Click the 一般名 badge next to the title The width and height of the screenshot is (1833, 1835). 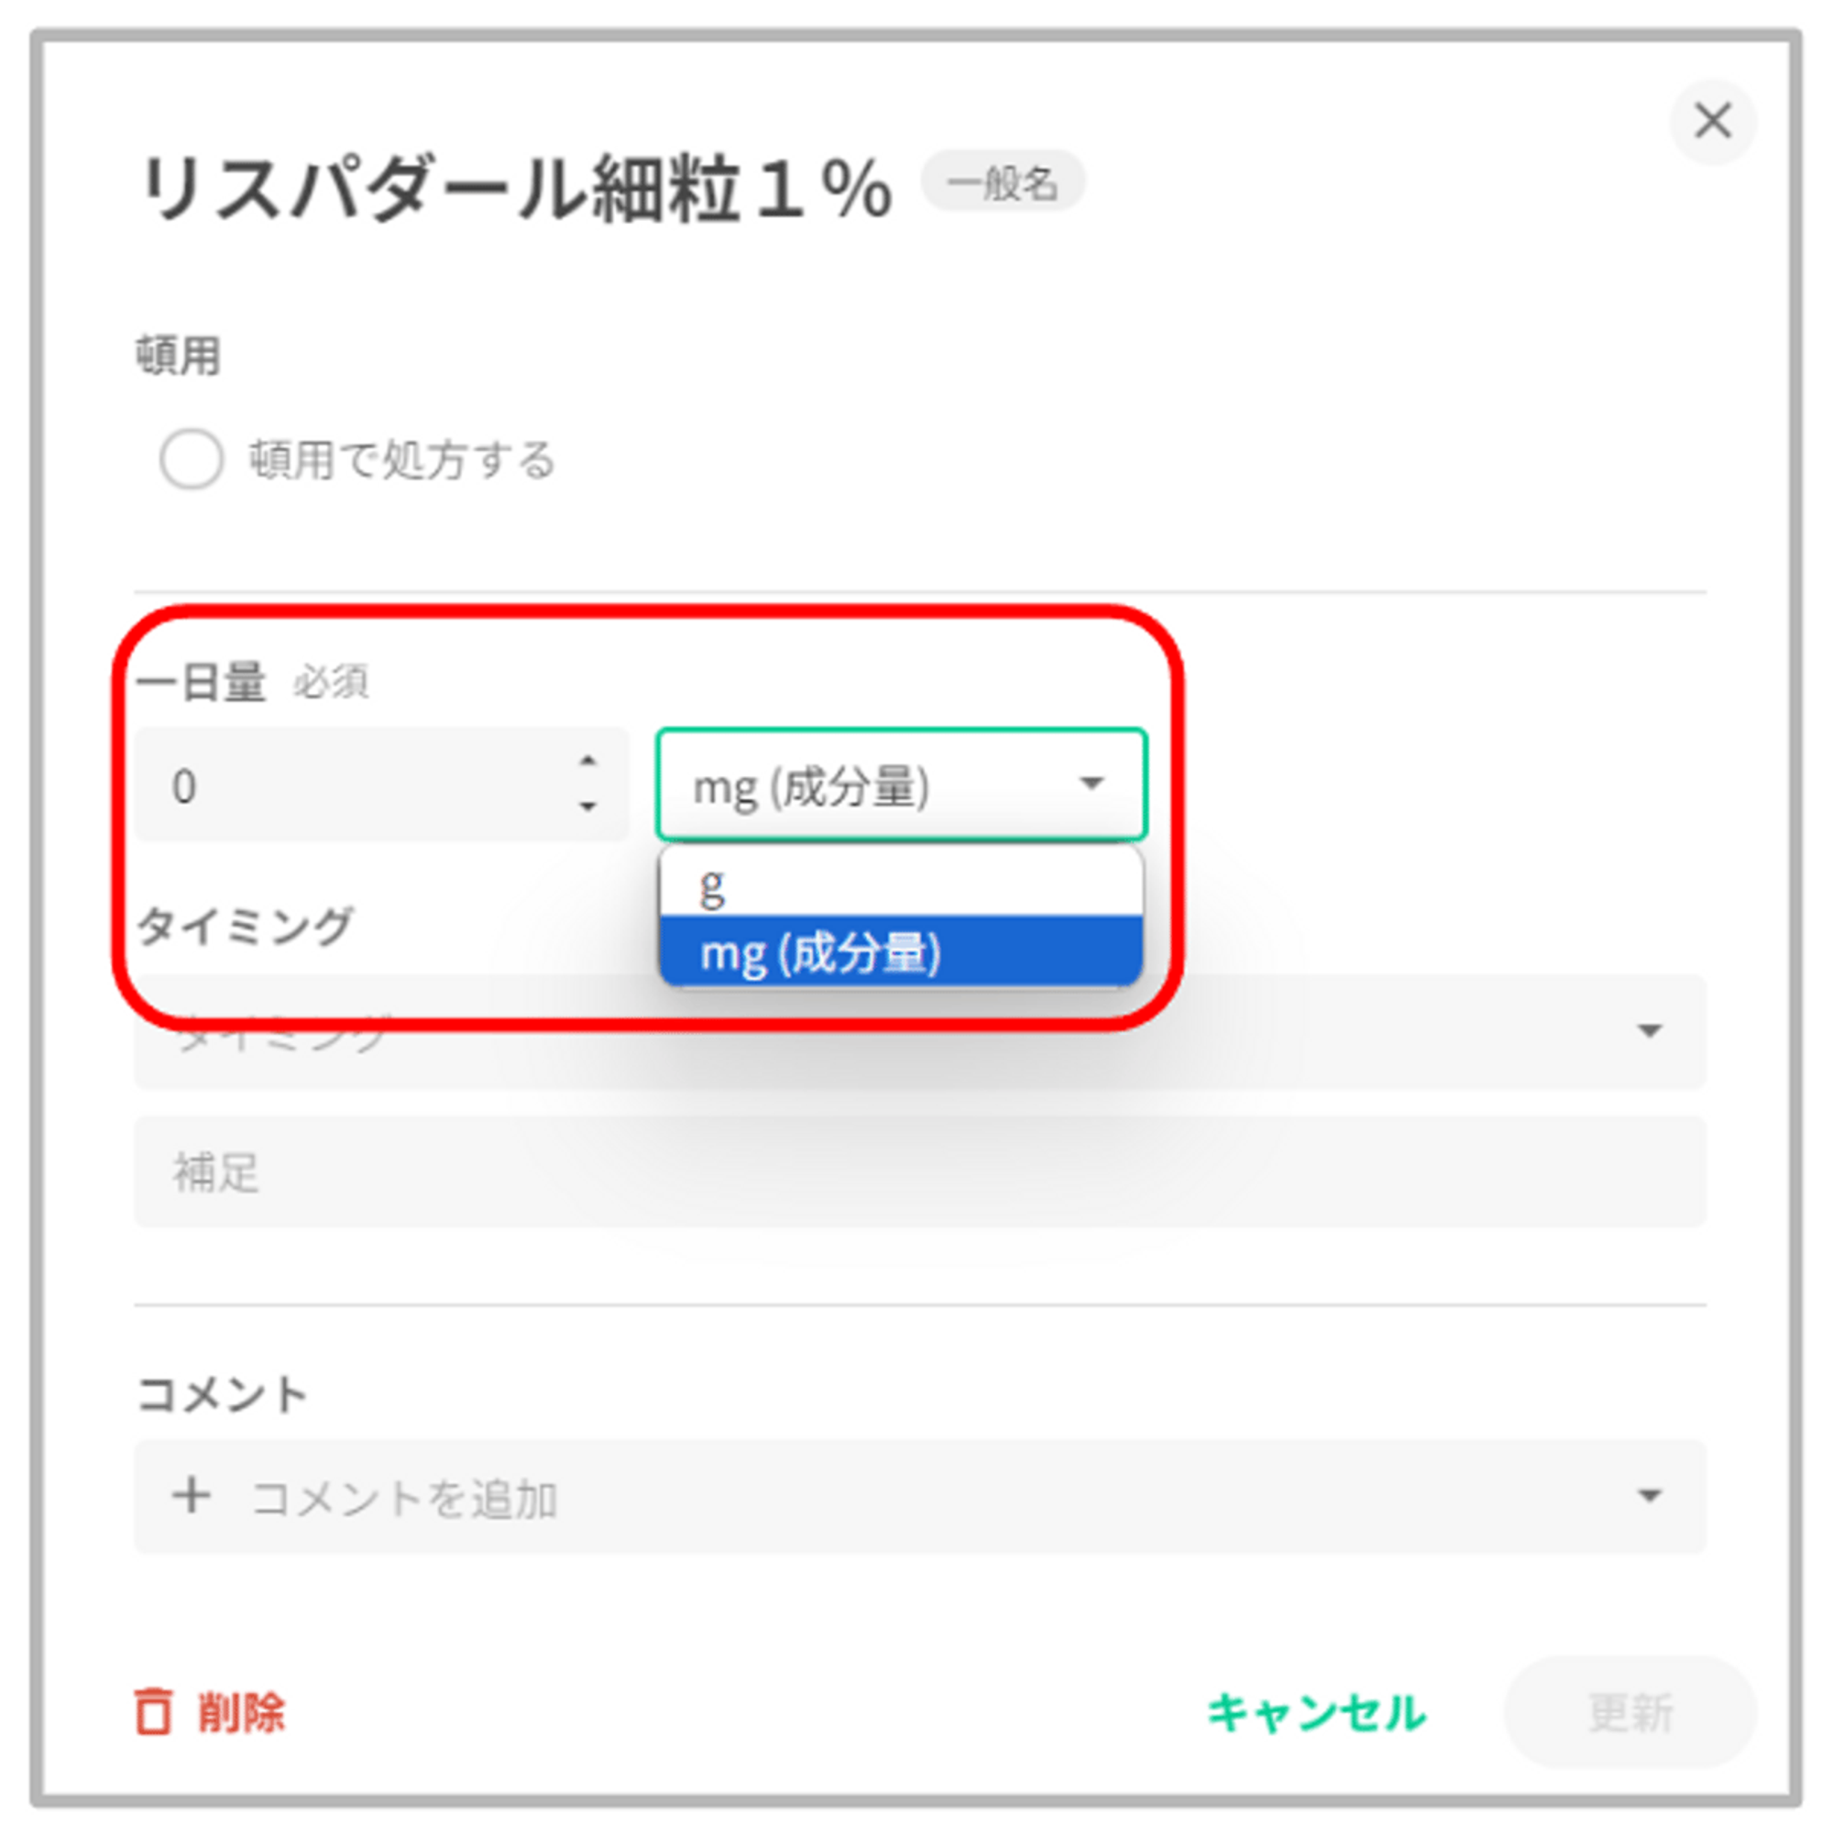pyautogui.click(x=1002, y=182)
